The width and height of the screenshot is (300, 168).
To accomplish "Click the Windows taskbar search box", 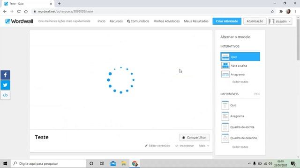I will coord(48,163).
